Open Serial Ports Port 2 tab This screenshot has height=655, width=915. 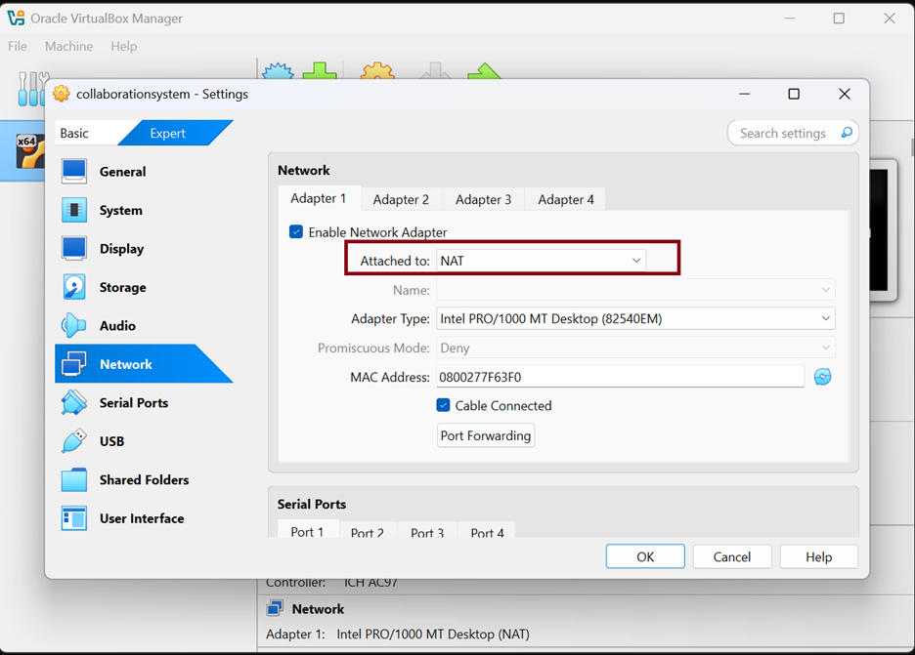point(368,530)
